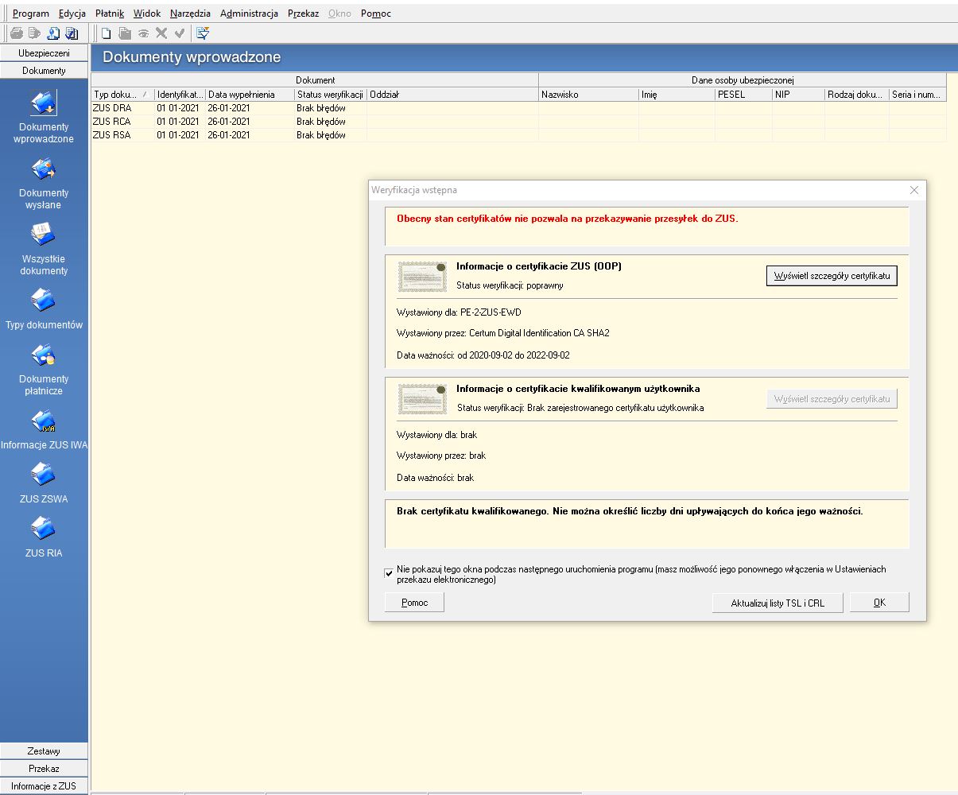Expand the Przekaz sidebar section

pos(44,769)
